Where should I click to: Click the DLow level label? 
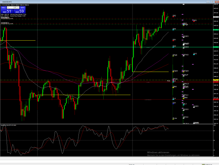(175, 118)
